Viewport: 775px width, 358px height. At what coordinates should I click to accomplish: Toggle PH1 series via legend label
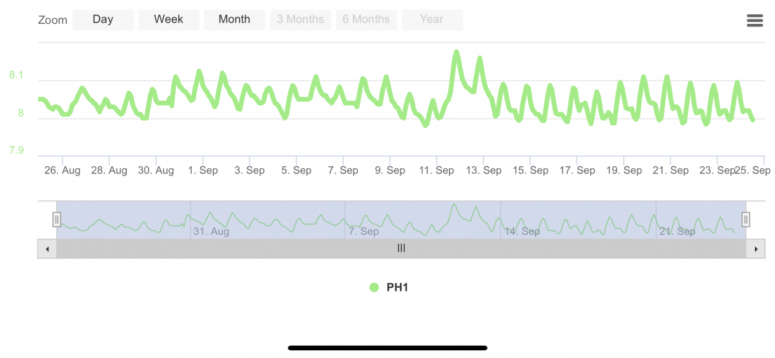397,288
